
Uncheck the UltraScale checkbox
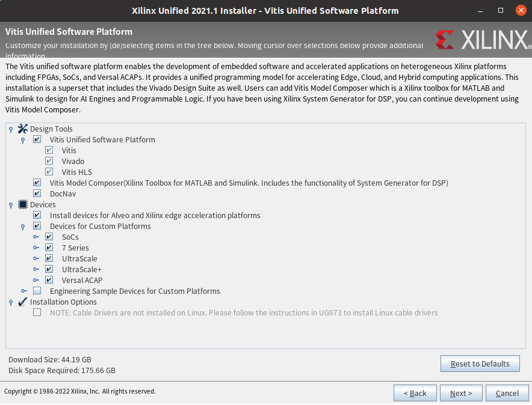tap(49, 258)
